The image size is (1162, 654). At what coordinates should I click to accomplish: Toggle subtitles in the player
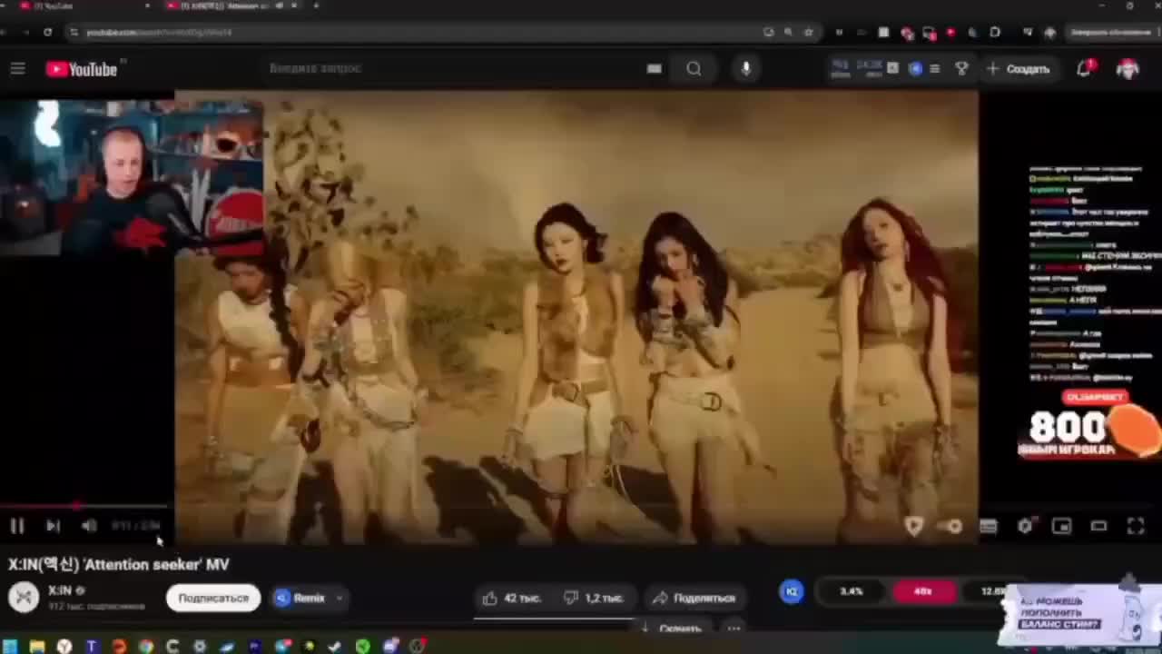coord(988,526)
